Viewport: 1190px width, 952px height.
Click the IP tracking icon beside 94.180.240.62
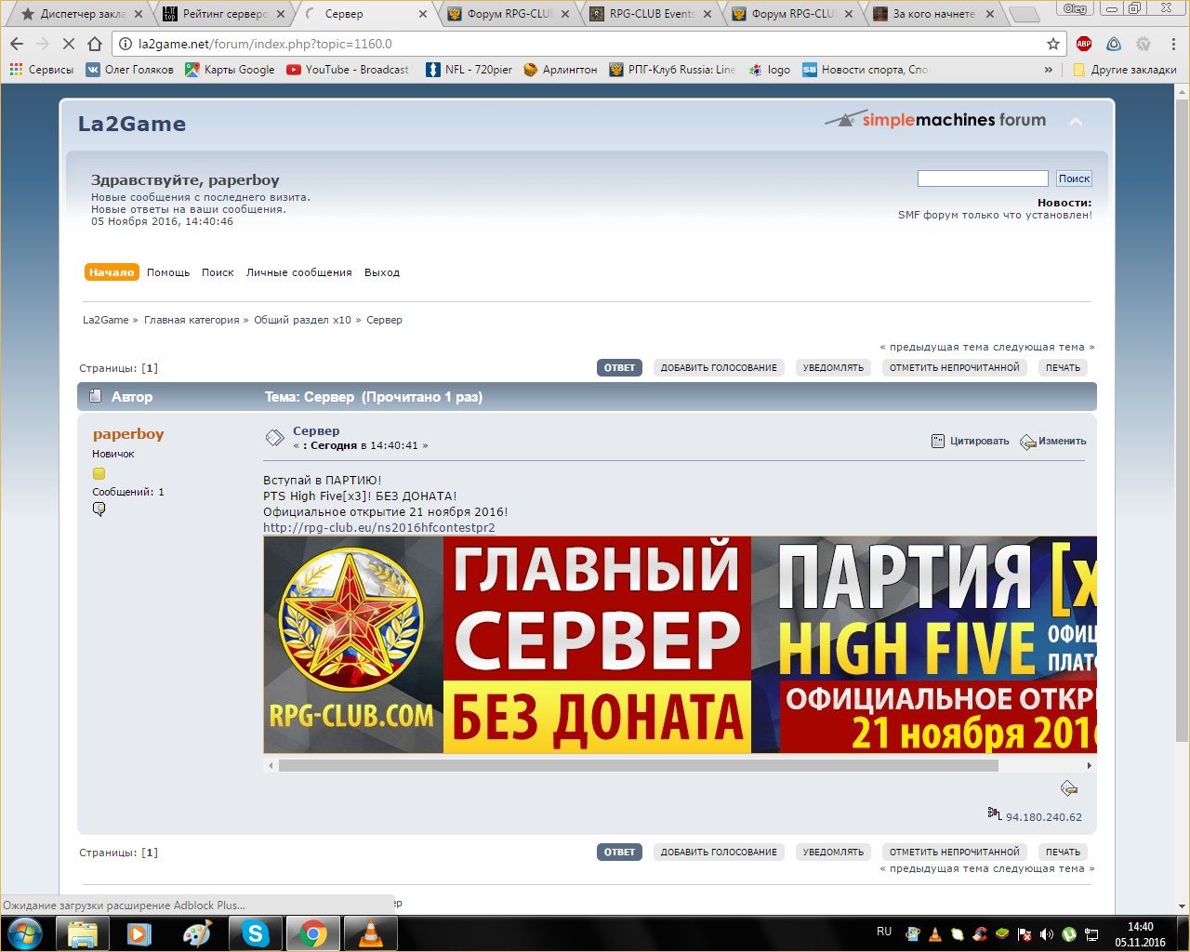pos(994,813)
